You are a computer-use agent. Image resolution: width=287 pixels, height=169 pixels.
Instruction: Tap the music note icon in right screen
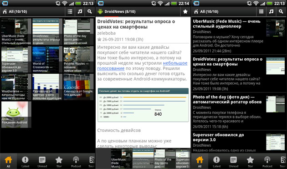click(271, 11)
